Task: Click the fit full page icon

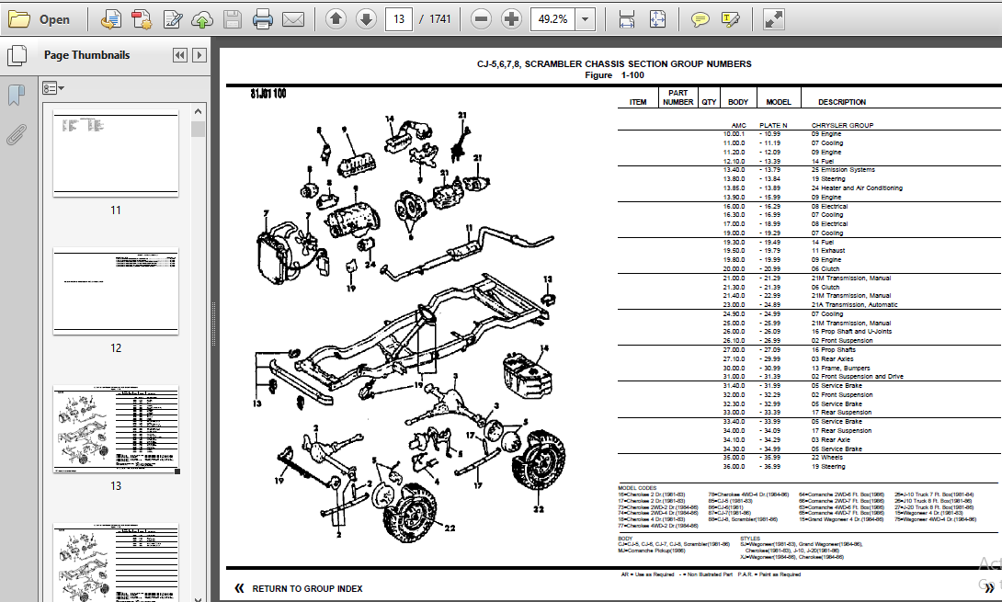Action: pyautogui.click(x=657, y=19)
